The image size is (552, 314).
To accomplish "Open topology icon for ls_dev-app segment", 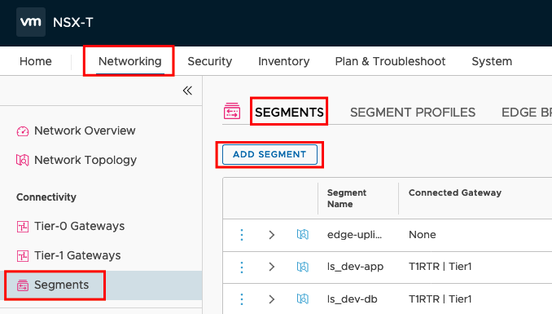I will click(302, 267).
